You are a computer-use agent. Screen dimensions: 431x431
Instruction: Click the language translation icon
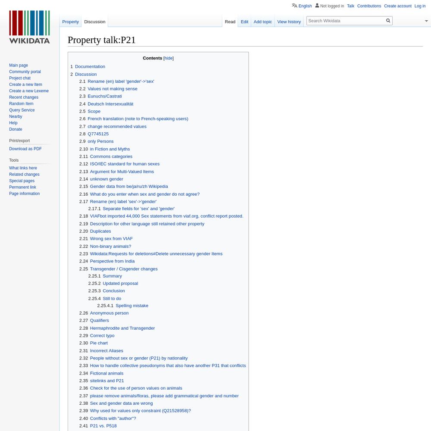[x=294, y=6]
